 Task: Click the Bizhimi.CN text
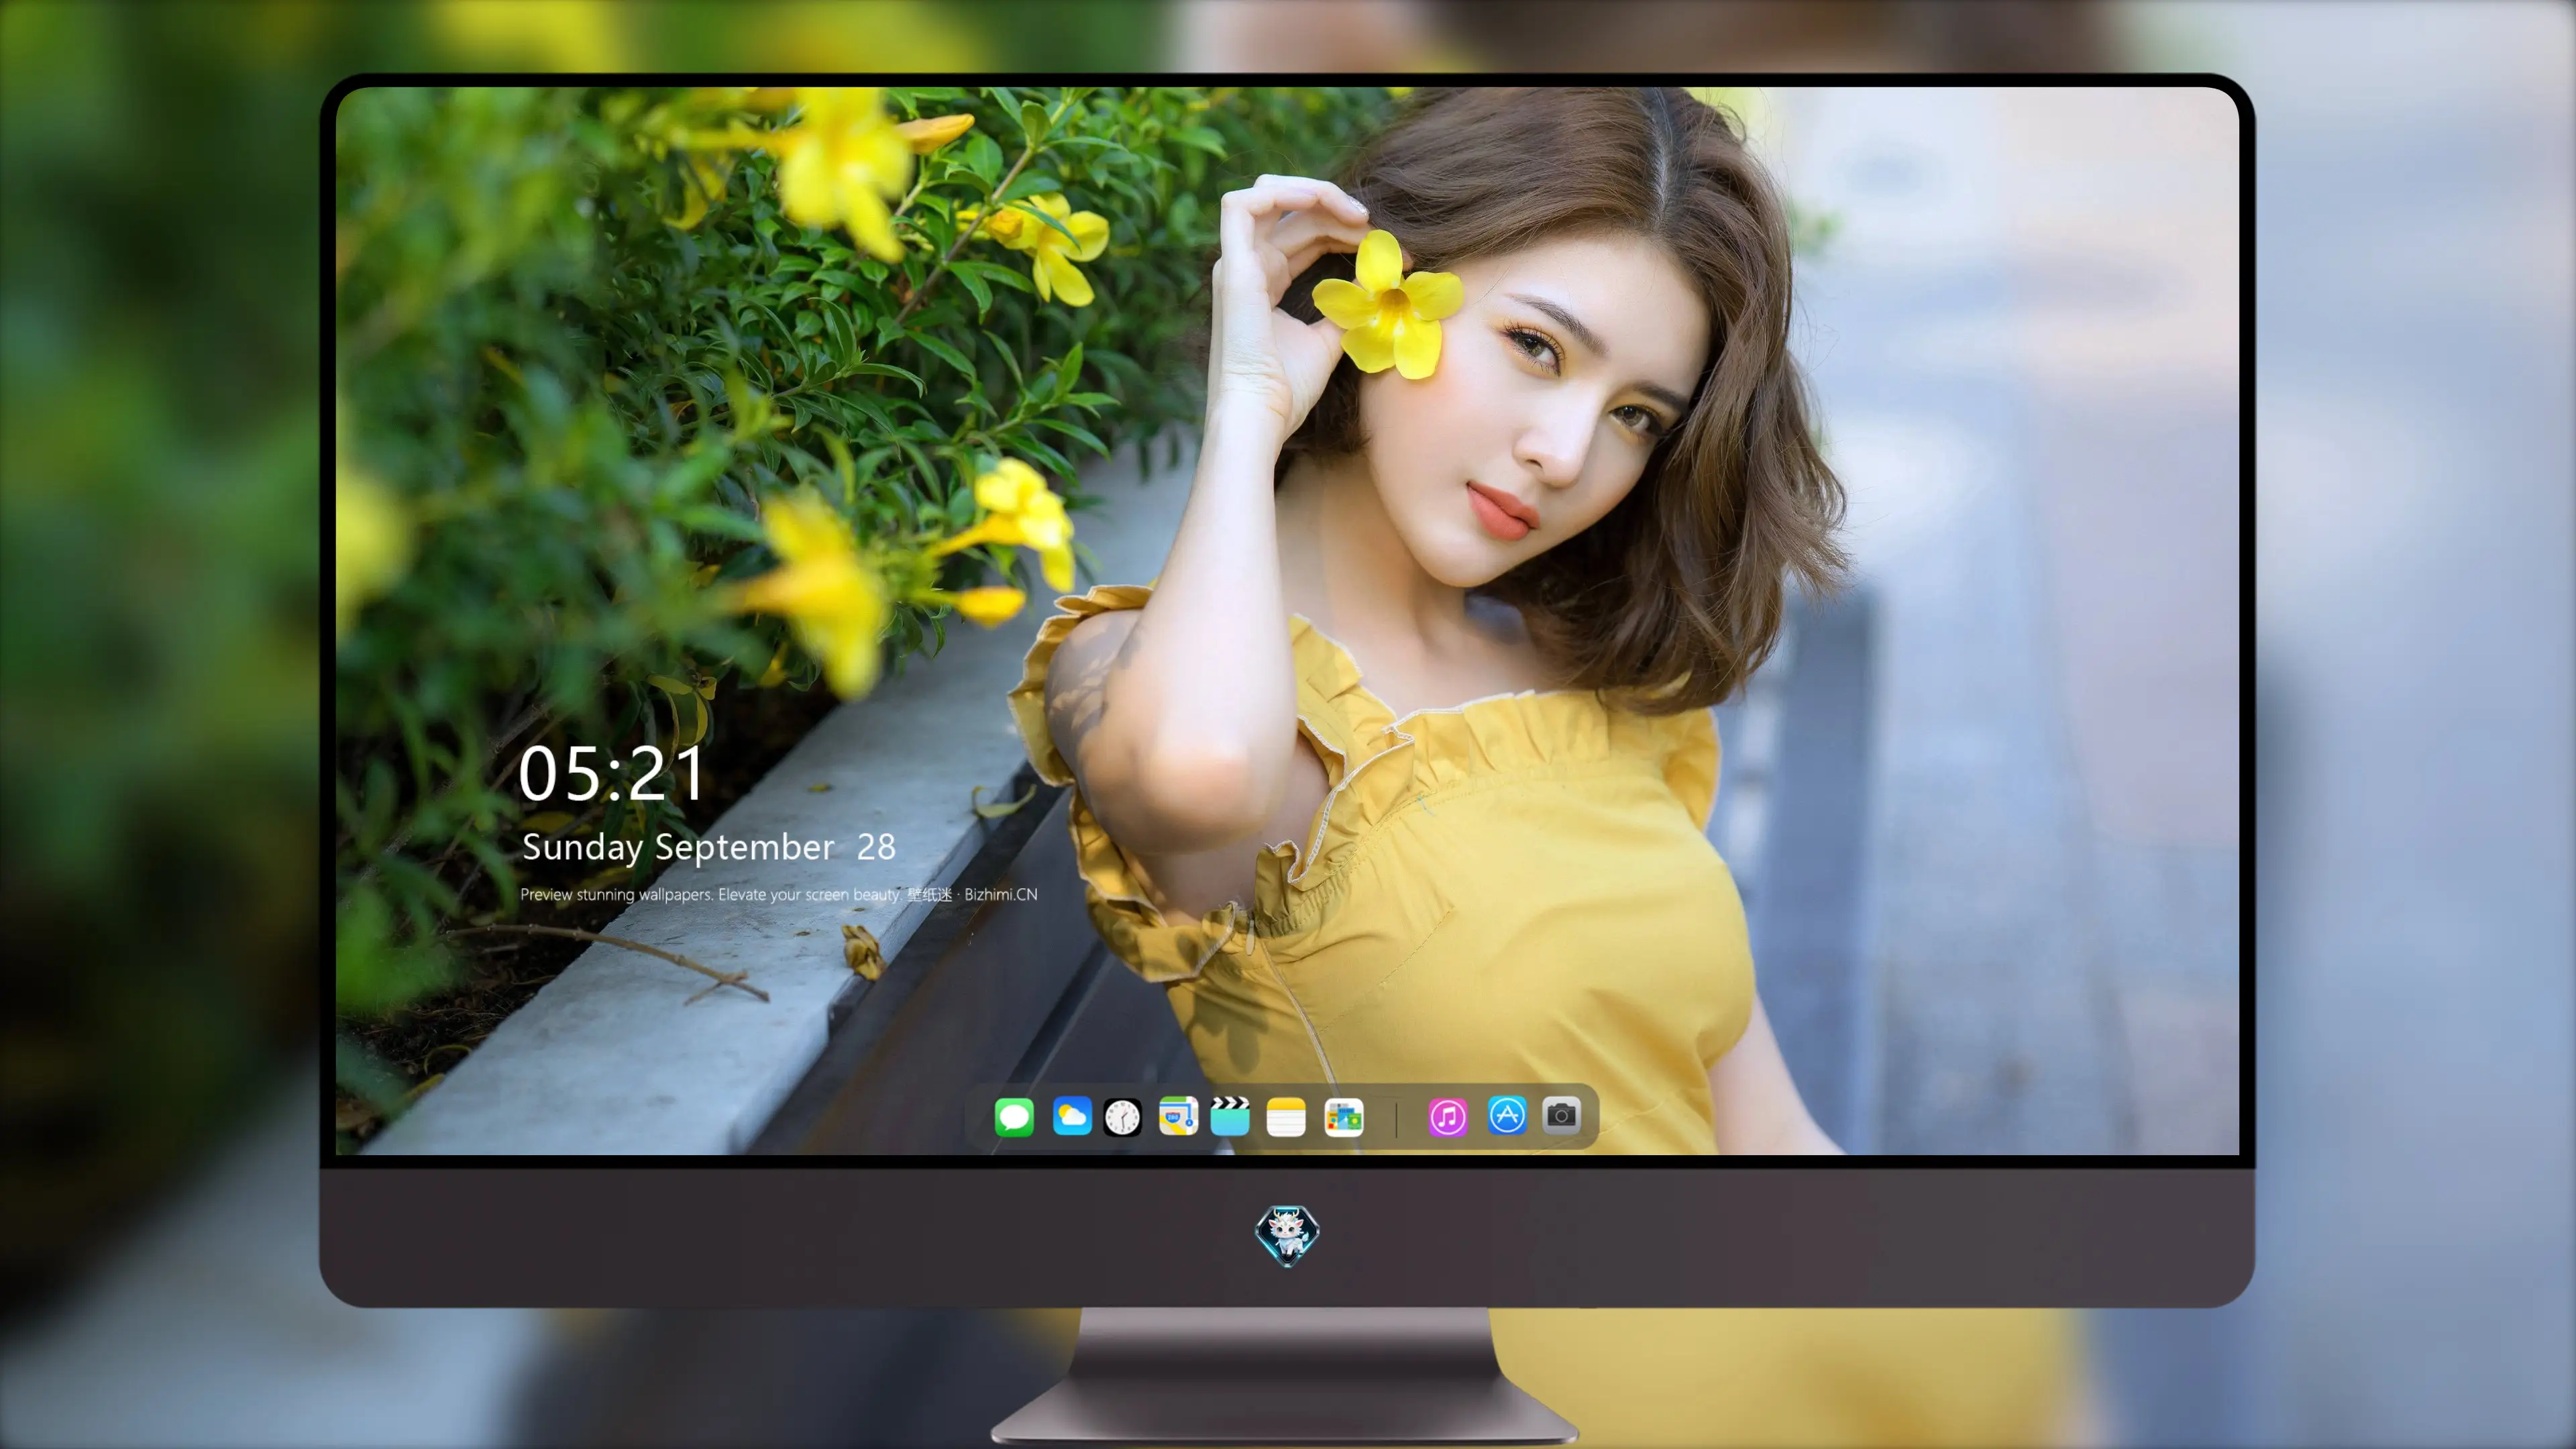pos(1001,894)
